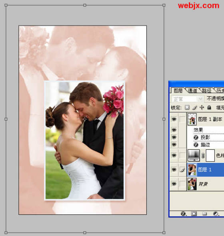224x236 pixels.
Task: Click the bottom-left transform handle
Action: pos(6,232)
